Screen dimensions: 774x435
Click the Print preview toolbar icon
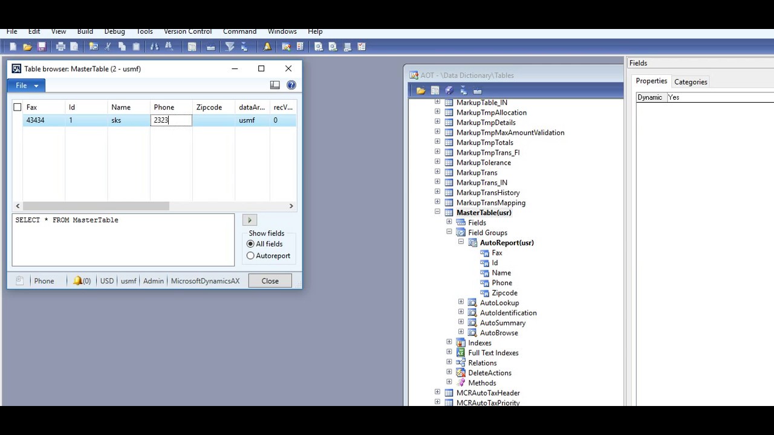pyautogui.click(x=74, y=47)
